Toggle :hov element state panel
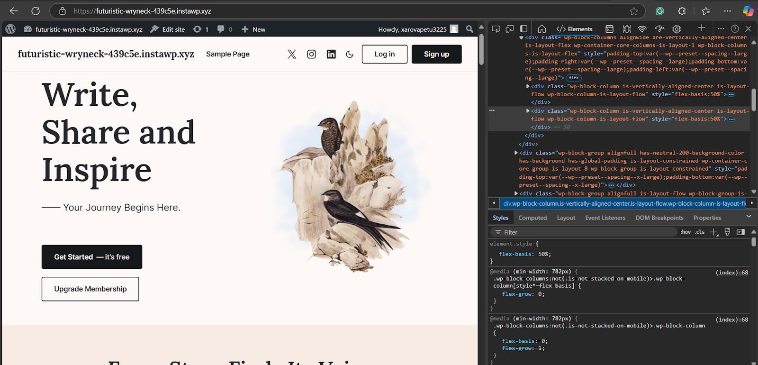Viewport: 758px width, 365px height. tap(686, 232)
